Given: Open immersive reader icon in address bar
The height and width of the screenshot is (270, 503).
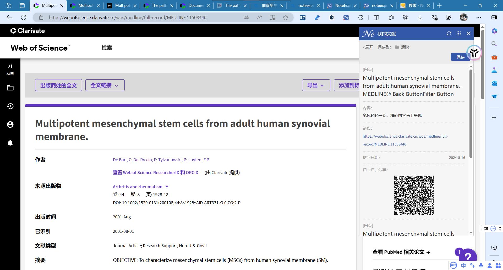Looking at the screenshot, I should (x=272, y=17).
